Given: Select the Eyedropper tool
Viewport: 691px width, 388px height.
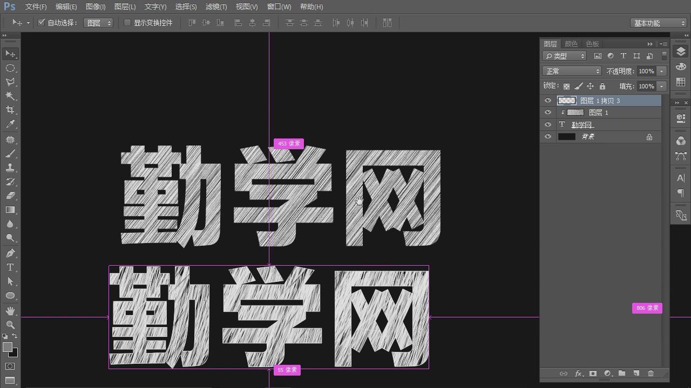Looking at the screenshot, I should point(10,124).
